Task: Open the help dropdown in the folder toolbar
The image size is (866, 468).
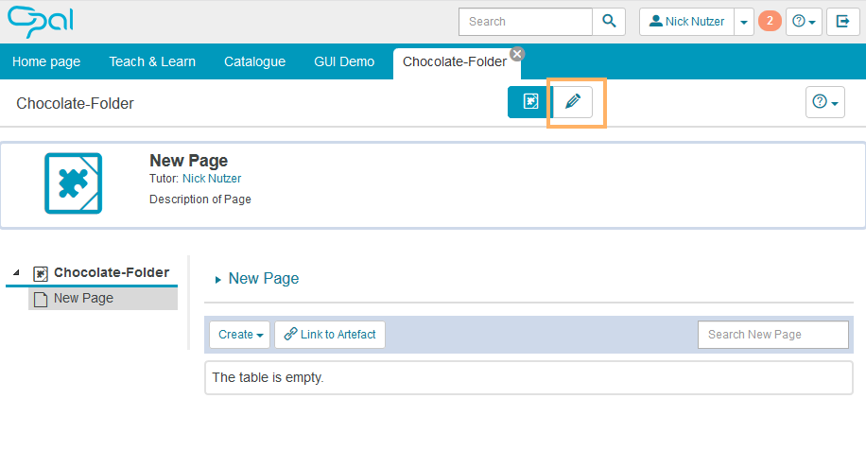Action: (x=825, y=102)
